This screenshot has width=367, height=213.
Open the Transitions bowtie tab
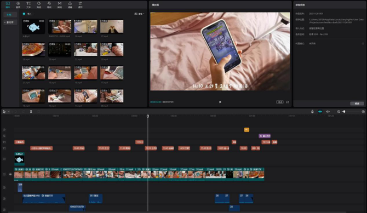[60, 4]
